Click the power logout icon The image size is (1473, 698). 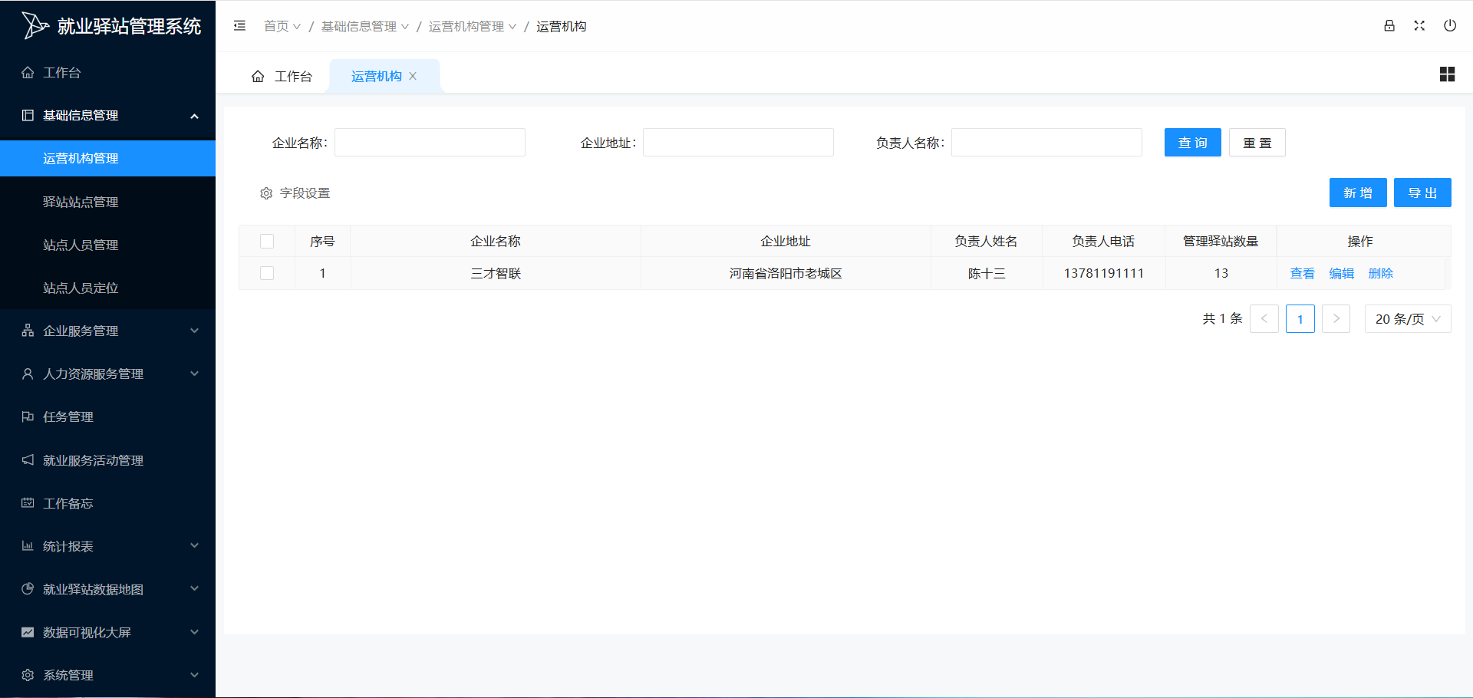click(x=1450, y=25)
